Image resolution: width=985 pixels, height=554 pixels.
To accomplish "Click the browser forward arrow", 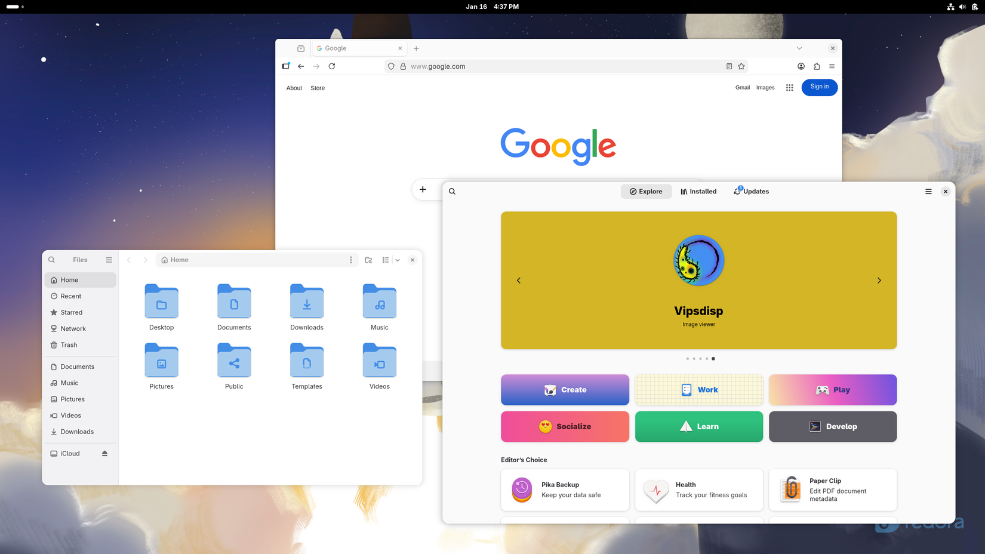I will (x=316, y=66).
